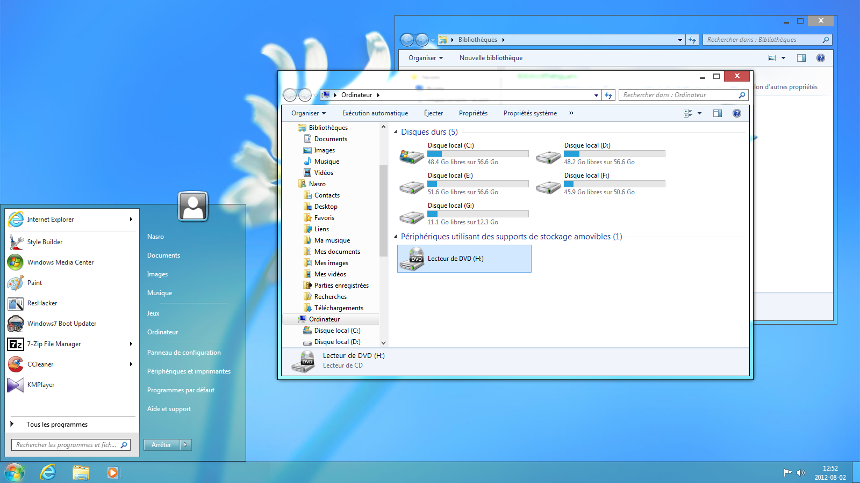This screenshot has width=860, height=483.
Task: Open the media player taskbar icon
Action: click(x=113, y=472)
